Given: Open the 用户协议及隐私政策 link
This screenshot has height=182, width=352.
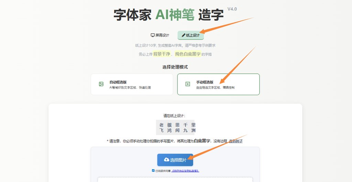Looking at the screenshot, I should point(185,171).
